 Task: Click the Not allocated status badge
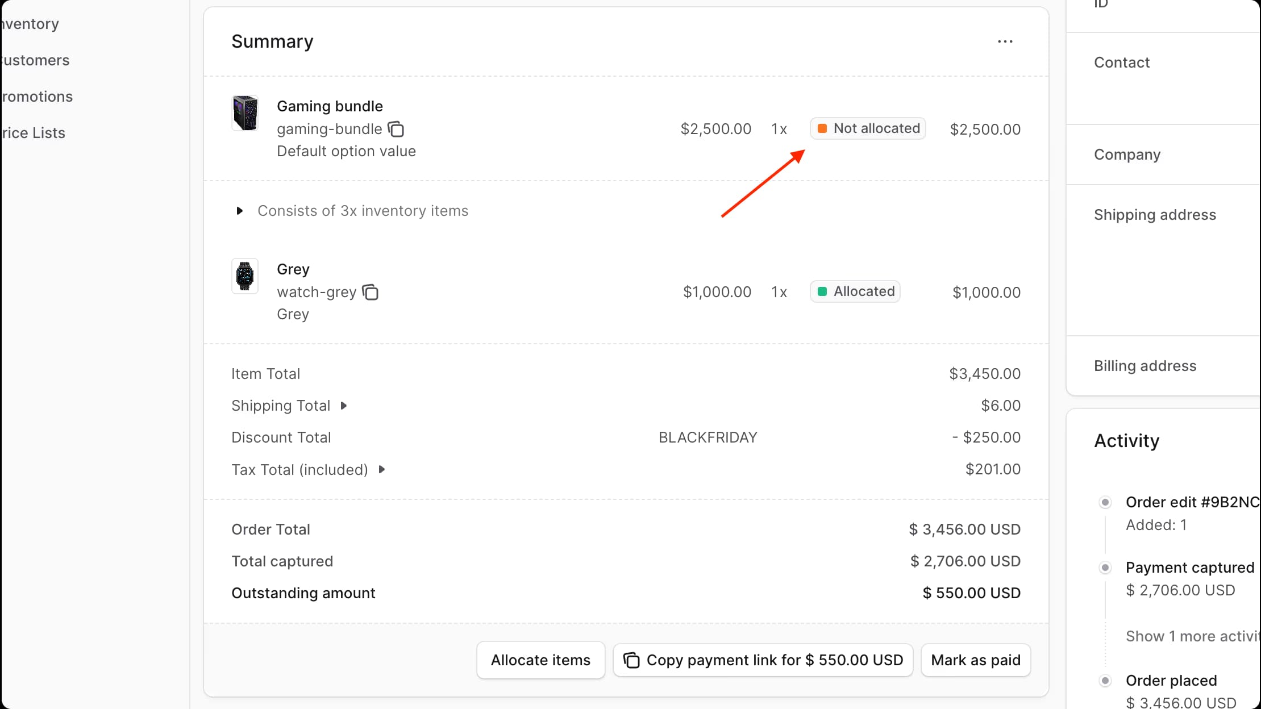[x=868, y=128]
